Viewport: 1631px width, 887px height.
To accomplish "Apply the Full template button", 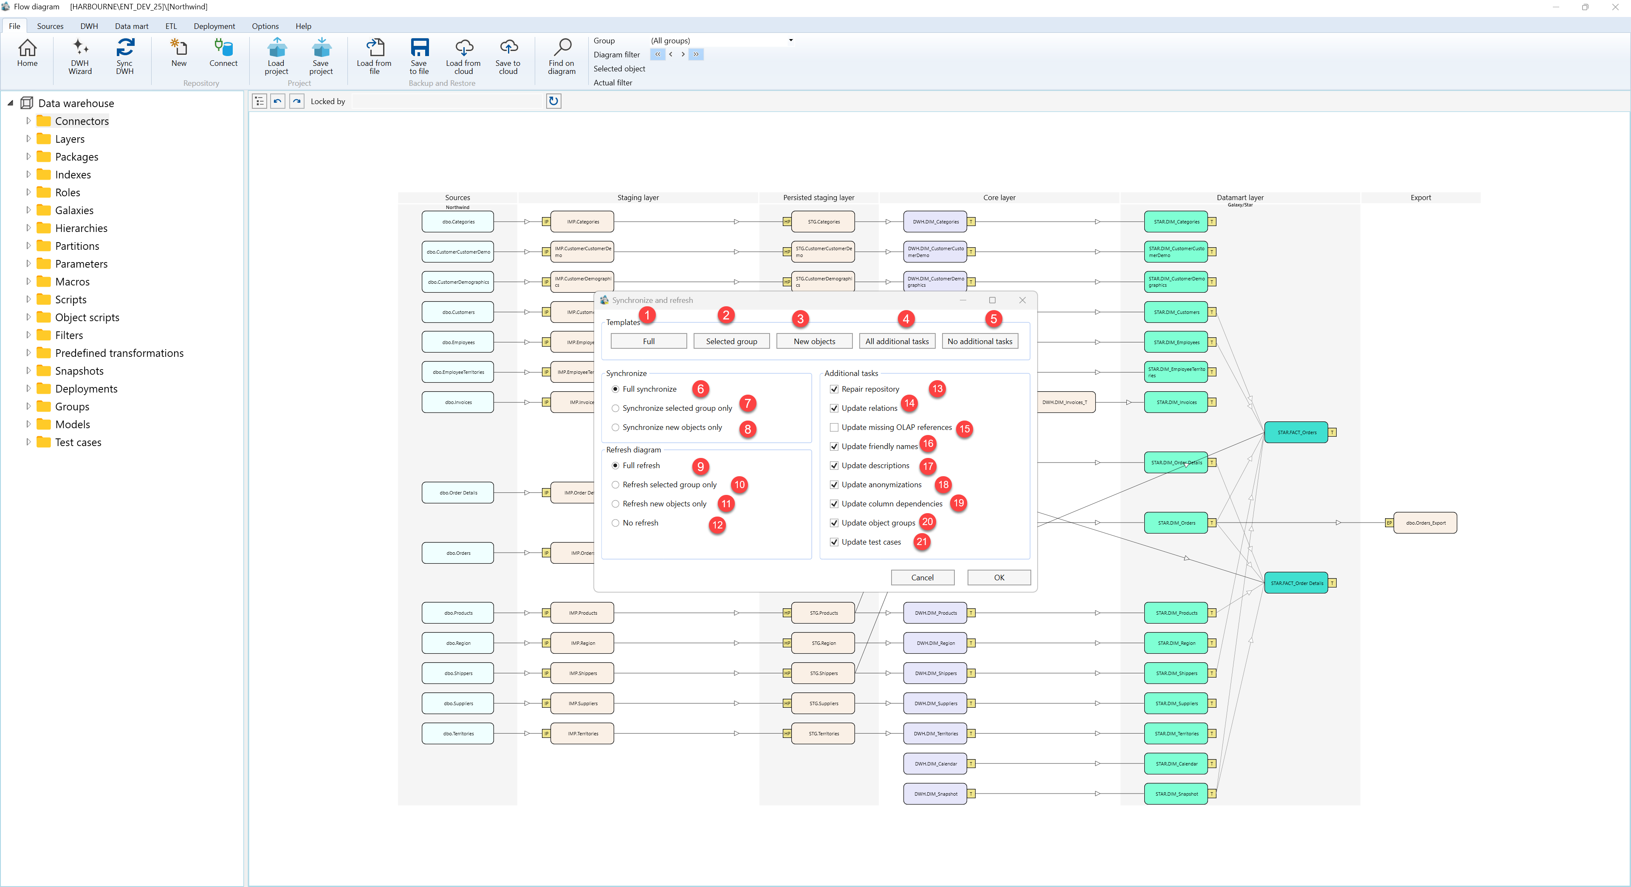I will 649,341.
